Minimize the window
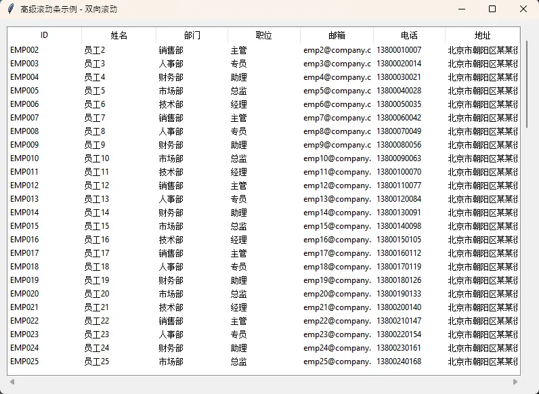 pos(461,9)
